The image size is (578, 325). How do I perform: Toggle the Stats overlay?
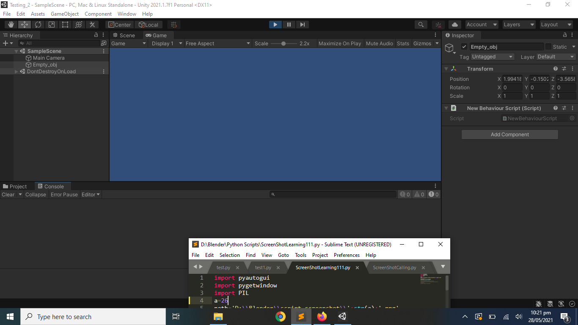click(403, 44)
